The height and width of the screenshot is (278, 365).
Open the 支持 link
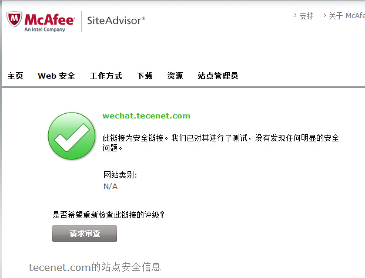pos(306,16)
